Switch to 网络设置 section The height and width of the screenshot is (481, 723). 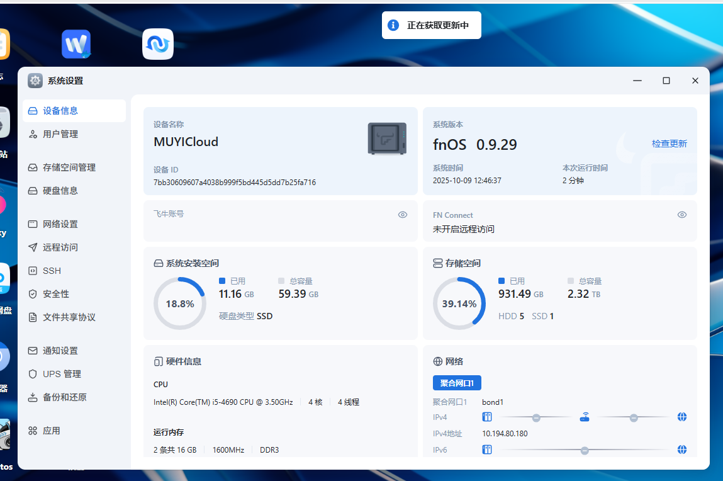(60, 224)
